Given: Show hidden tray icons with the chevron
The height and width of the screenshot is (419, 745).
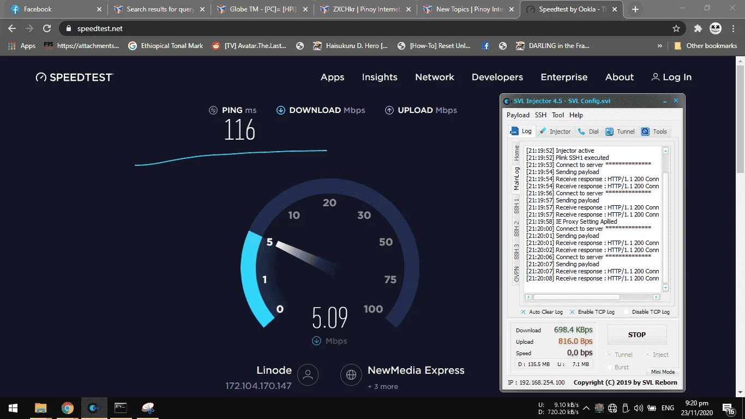Looking at the screenshot, I should point(586,408).
